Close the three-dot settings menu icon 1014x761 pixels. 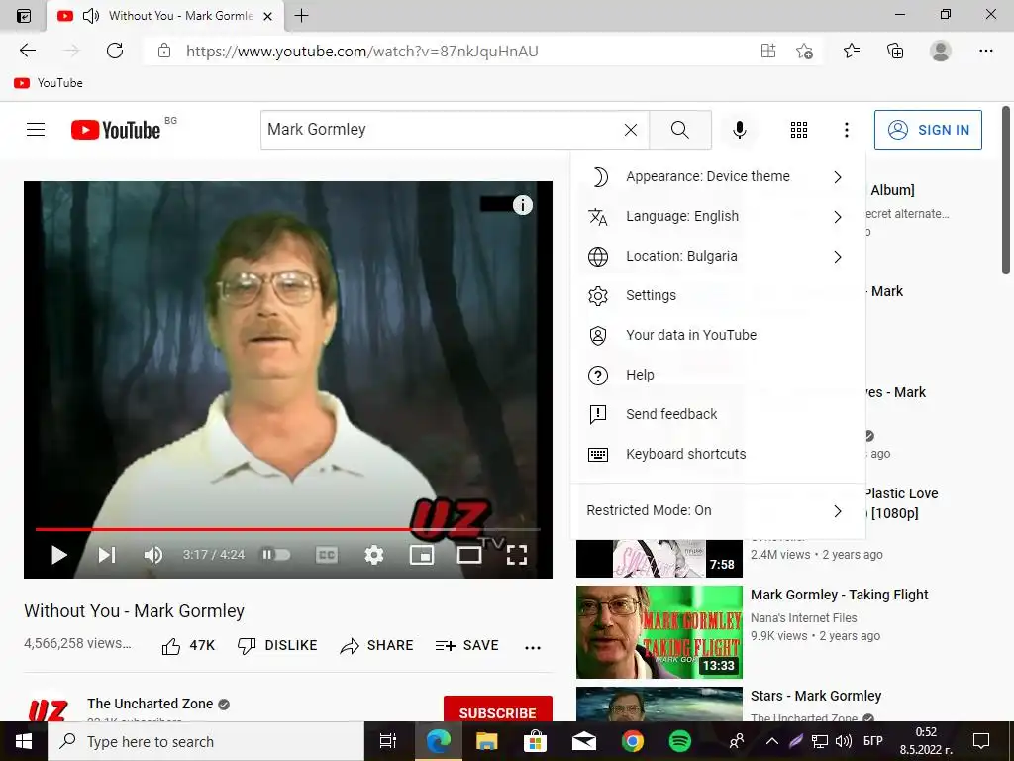point(846,130)
